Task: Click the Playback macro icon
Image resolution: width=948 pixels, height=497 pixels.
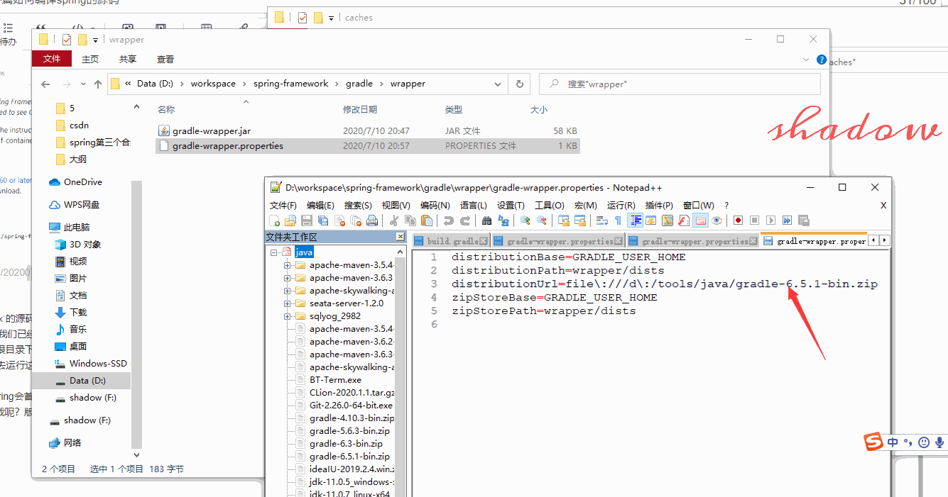Action: (x=770, y=220)
